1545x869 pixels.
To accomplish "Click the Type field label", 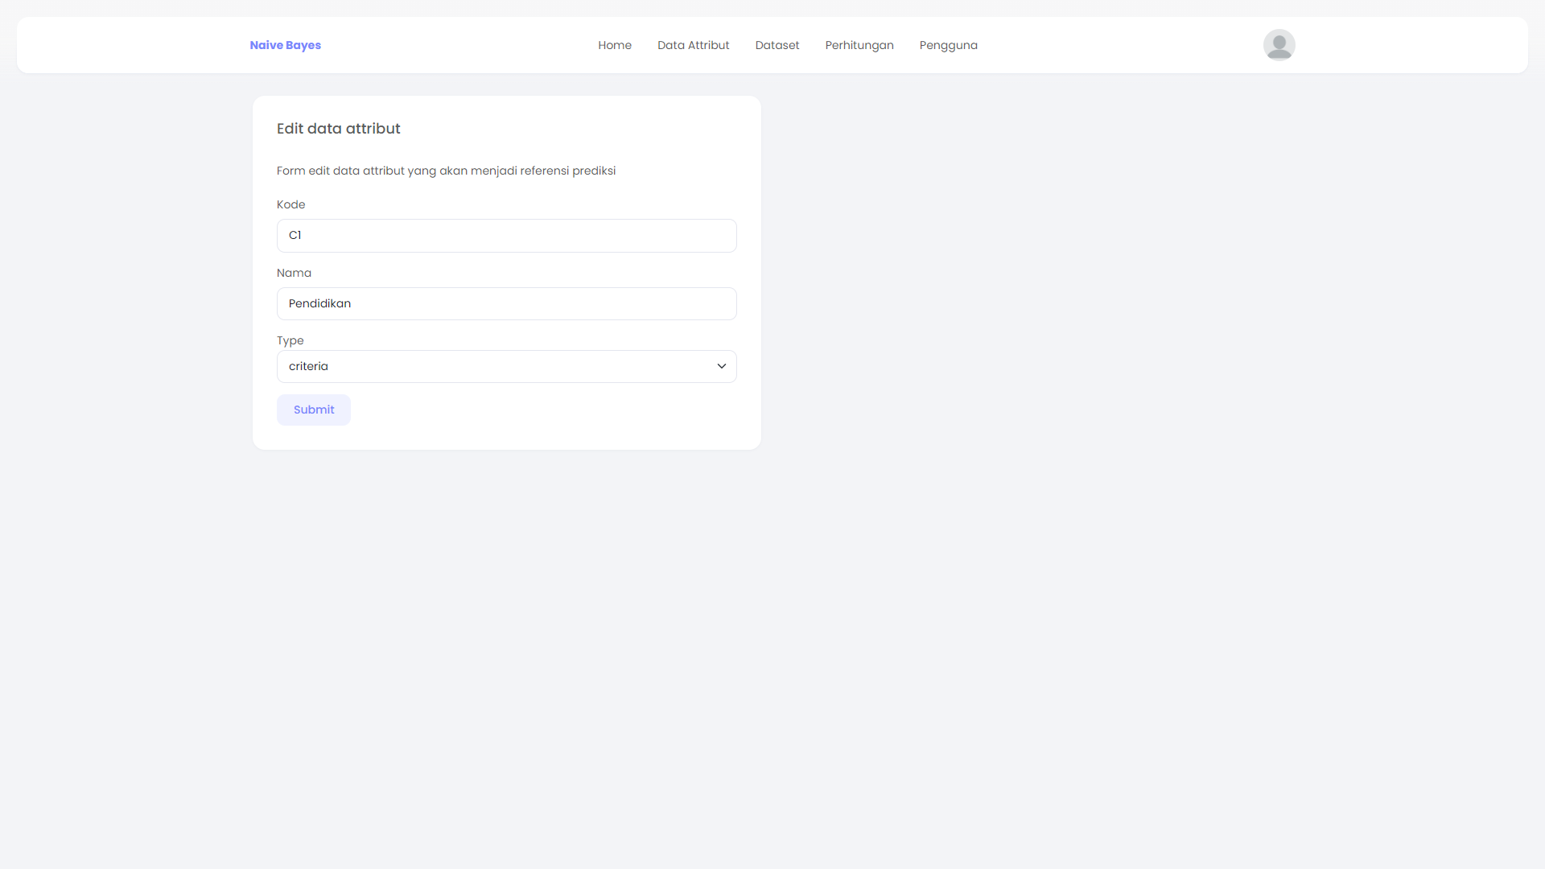I will (290, 340).
